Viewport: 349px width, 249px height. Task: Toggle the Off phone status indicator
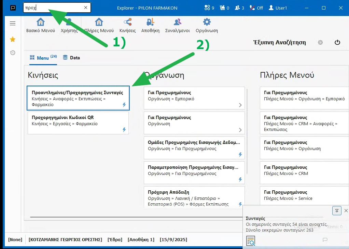pos(256,8)
